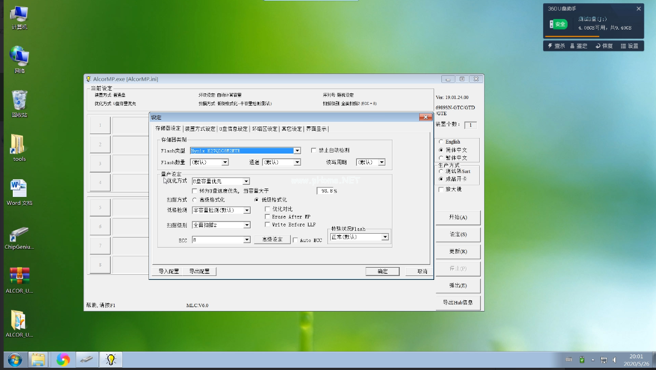This screenshot has width=656, height=370.
Task: Click the green 安全 USB status icon
Action: pos(558,24)
